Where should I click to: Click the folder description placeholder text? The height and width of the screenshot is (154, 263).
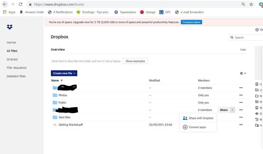(86, 61)
